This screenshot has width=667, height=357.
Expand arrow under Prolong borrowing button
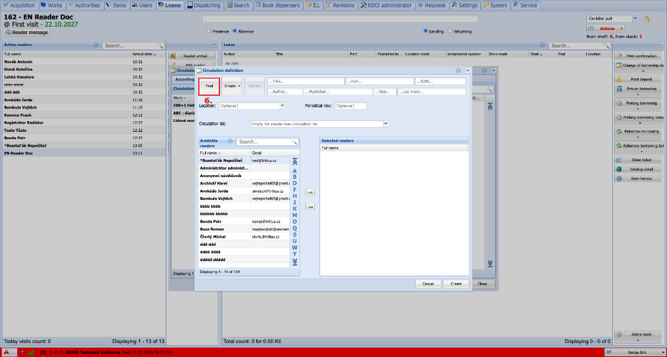[x=639, y=109]
